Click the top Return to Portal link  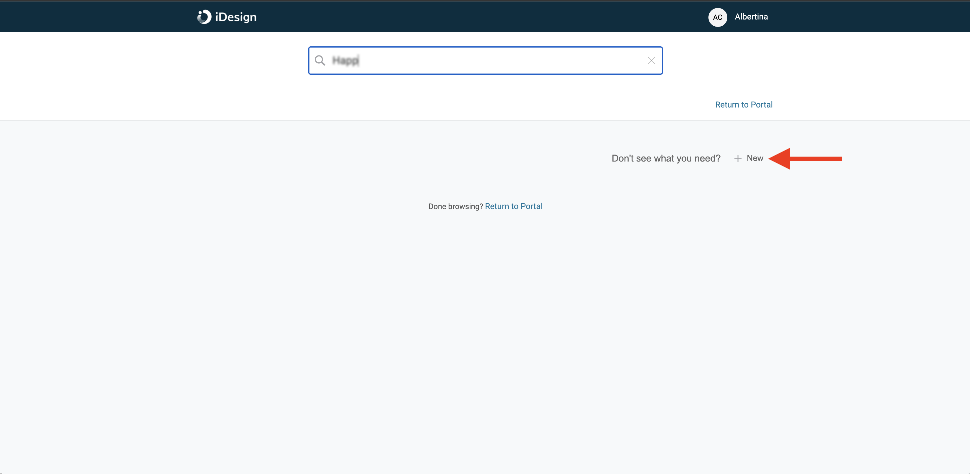click(743, 105)
